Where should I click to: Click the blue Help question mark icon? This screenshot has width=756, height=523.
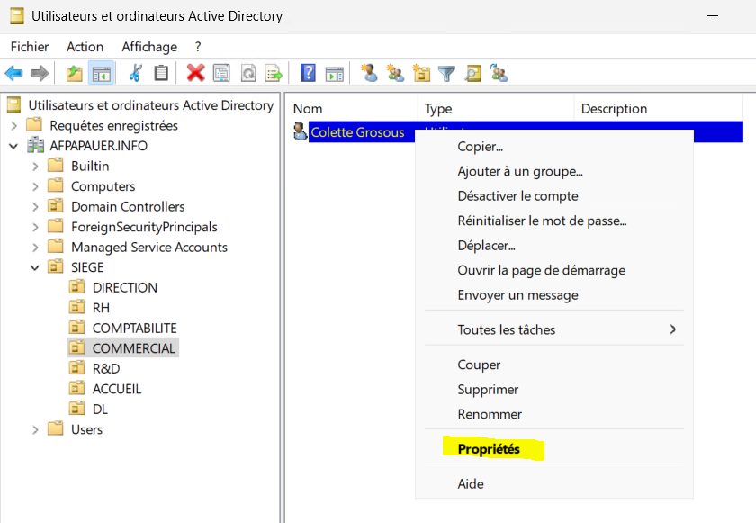[308, 73]
